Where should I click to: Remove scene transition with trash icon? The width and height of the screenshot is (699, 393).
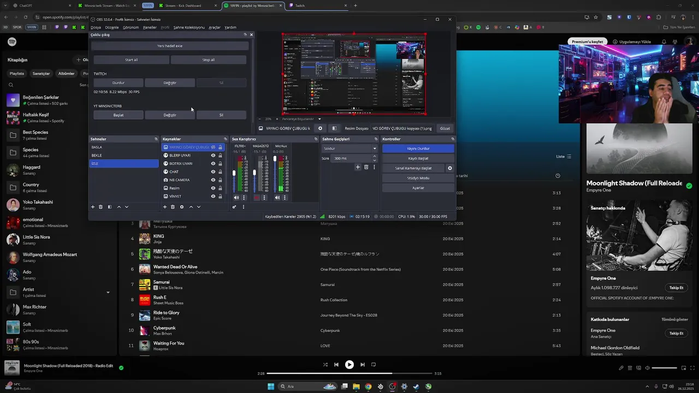click(366, 167)
